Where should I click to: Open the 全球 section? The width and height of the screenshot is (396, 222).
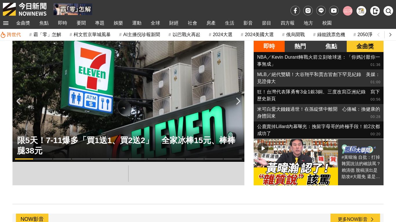tap(155, 23)
